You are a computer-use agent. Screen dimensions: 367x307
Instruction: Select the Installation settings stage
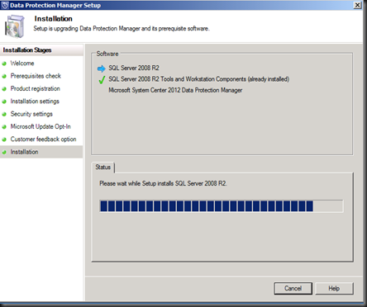tap(35, 102)
